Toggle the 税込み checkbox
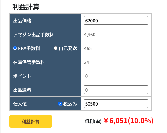167x133 pixels. (60, 104)
